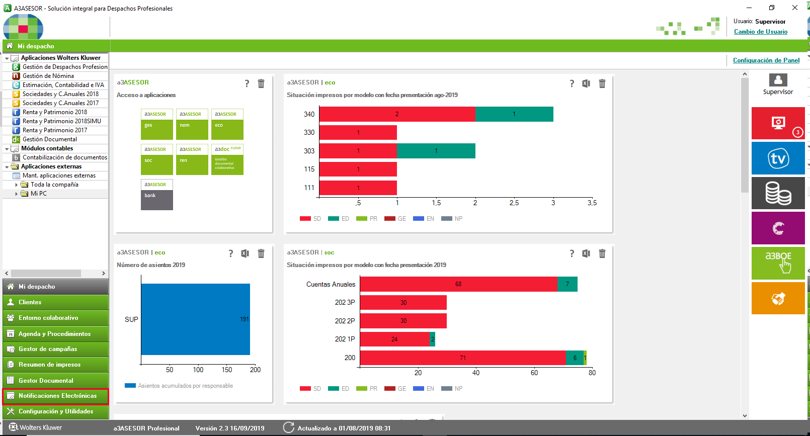Image resolution: width=810 pixels, height=436 pixels.
Task: Open help for Número de asientos widget
Action: tap(231, 253)
